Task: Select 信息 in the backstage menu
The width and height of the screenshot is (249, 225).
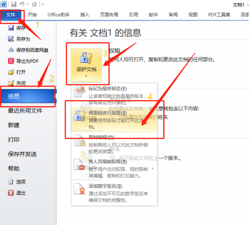Action: click(x=28, y=96)
